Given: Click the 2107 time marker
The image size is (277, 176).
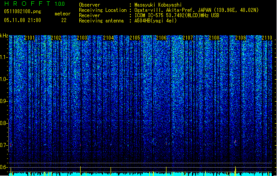Looking at the screenshot, I should 188,38.
